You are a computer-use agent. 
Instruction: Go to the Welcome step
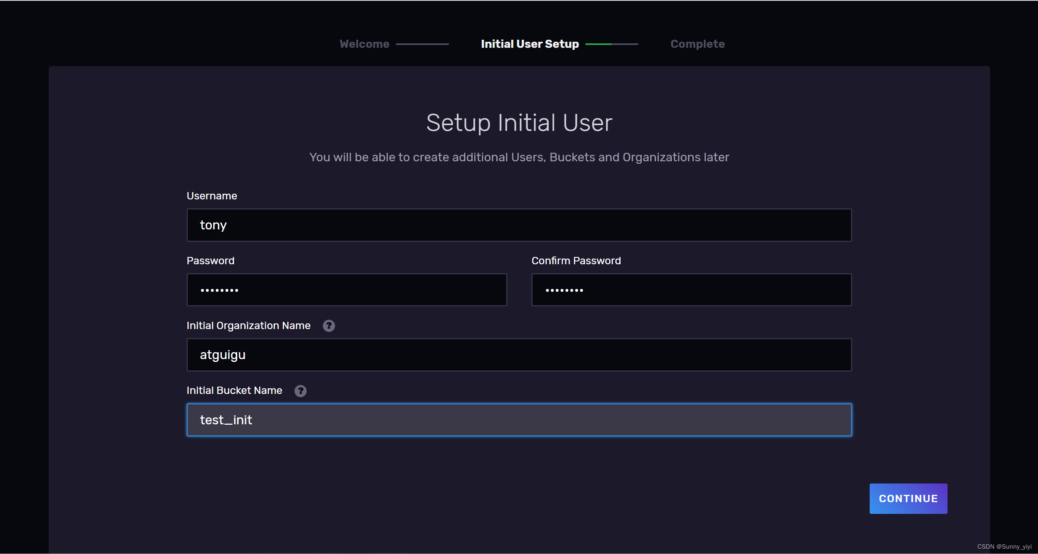tap(364, 44)
